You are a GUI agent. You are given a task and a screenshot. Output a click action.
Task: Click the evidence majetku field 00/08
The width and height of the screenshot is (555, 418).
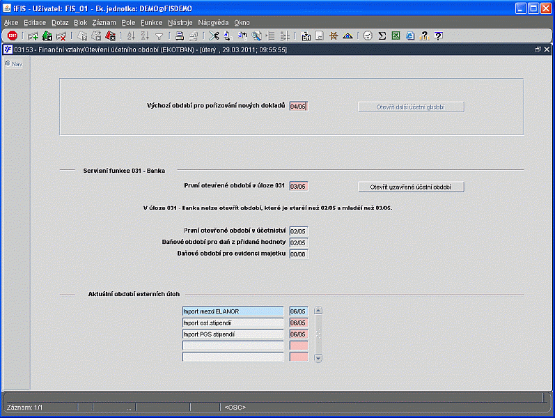tap(298, 254)
